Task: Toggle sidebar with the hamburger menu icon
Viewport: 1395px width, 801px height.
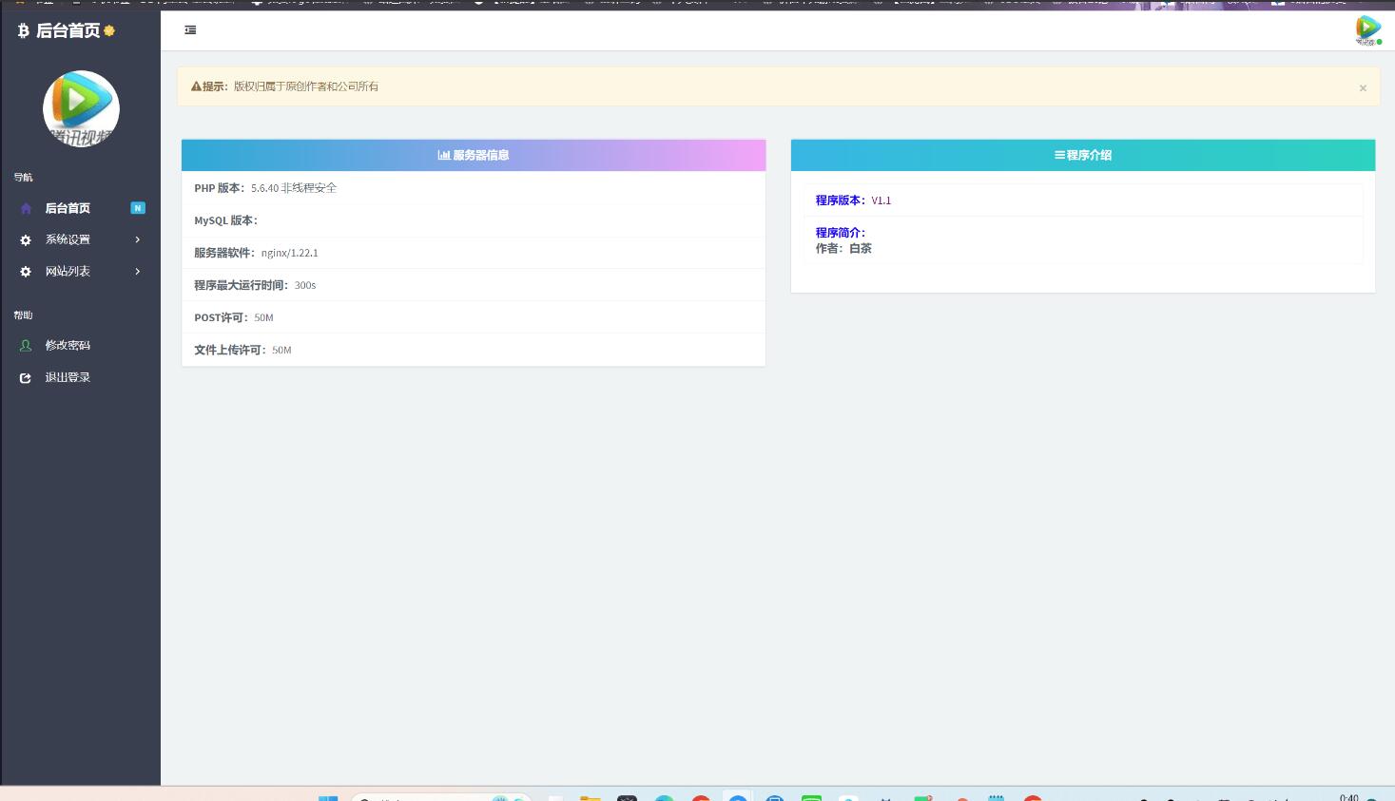Action: point(190,30)
